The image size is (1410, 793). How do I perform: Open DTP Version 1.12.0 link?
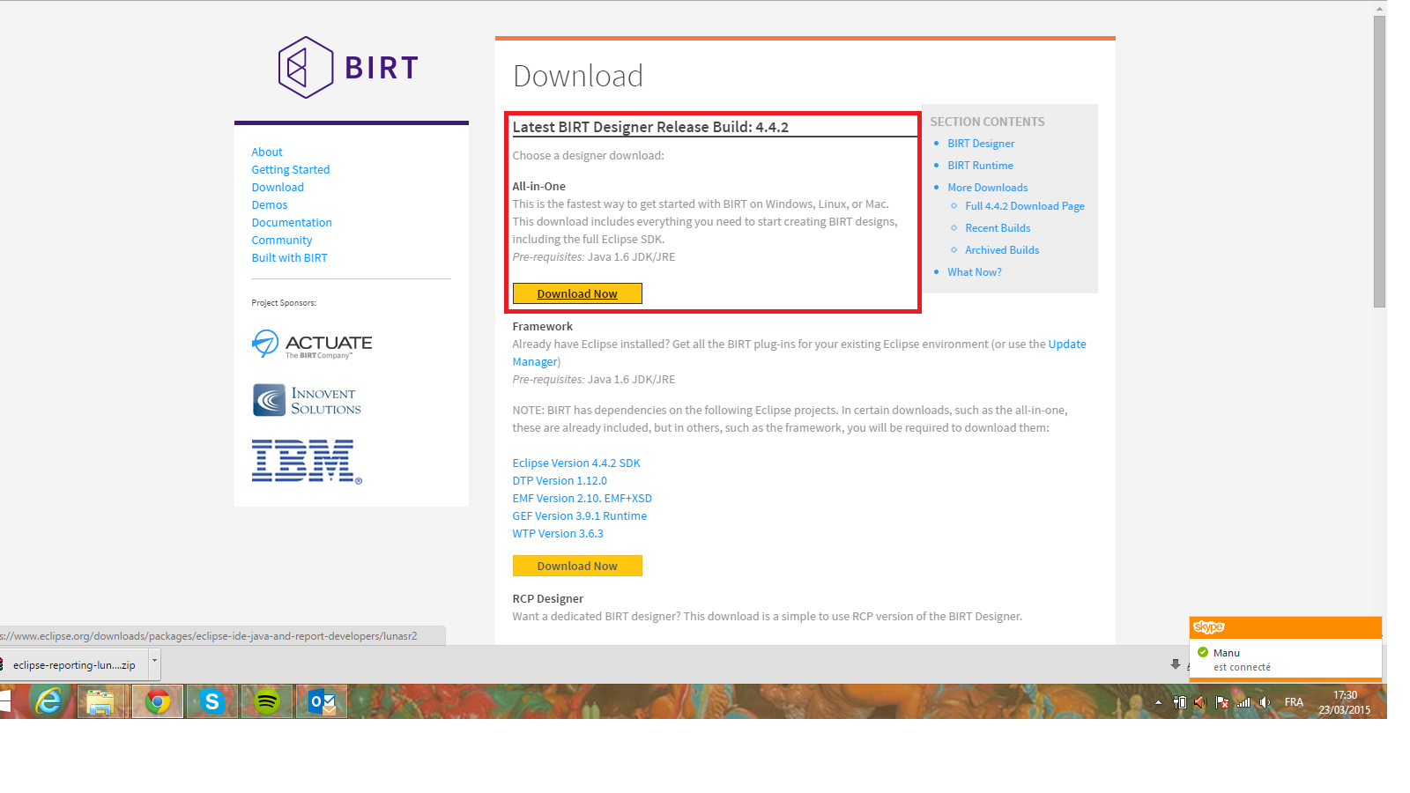coord(560,480)
